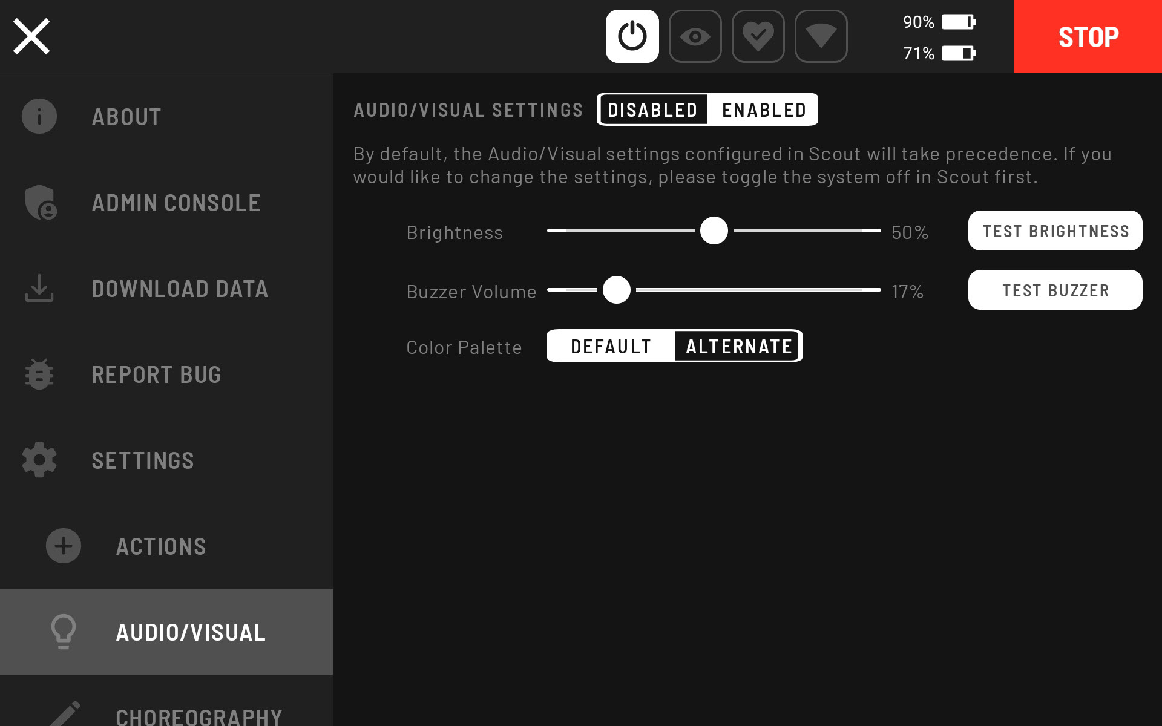Viewport: 1162px width, 726px height.
Task: Click the bug icon beside Report Bug
Action: [x=39, y=374]
